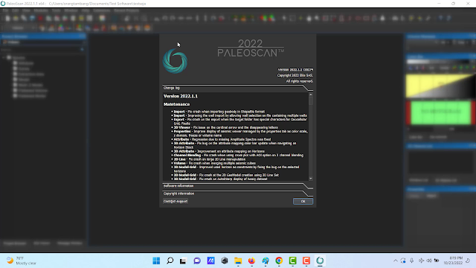Click 'Fix crash when importing geobody' entry
Viewport: 476px width, 268px height.
coord(219,112)
